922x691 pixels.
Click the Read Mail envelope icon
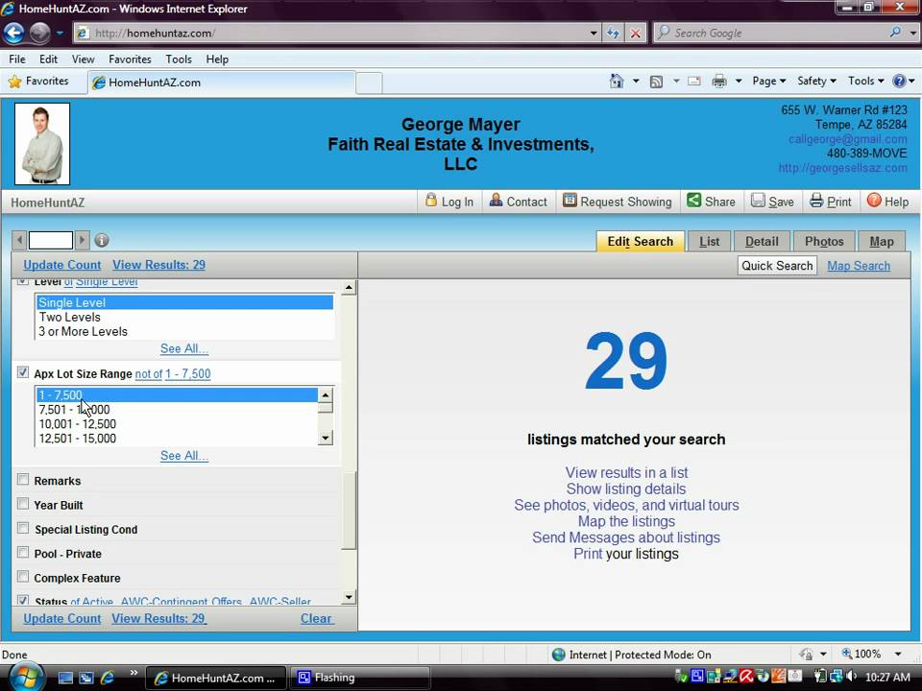pyautogui.click(x=693, y=81)
